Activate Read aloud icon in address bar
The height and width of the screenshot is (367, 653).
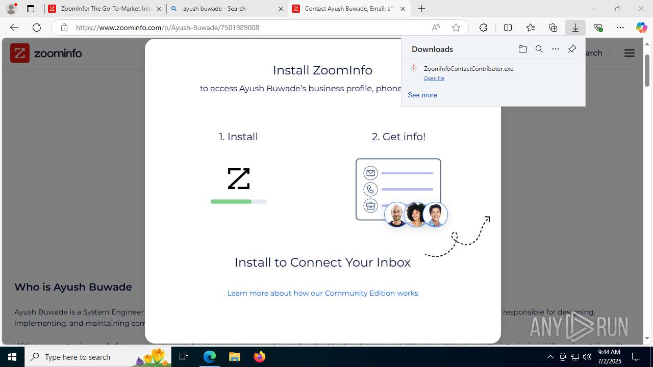pyautogui.click(x=436, y=28)
